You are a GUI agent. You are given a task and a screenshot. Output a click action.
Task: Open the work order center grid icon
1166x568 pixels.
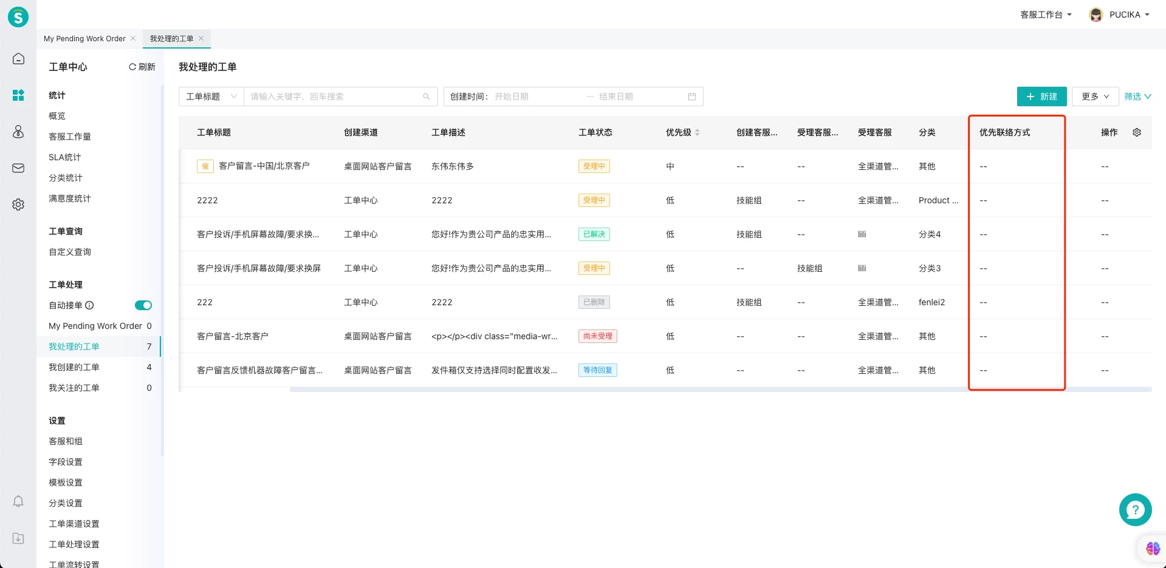(18, 95)
